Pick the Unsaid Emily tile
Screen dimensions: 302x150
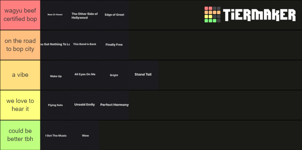(x=85, y=105)
